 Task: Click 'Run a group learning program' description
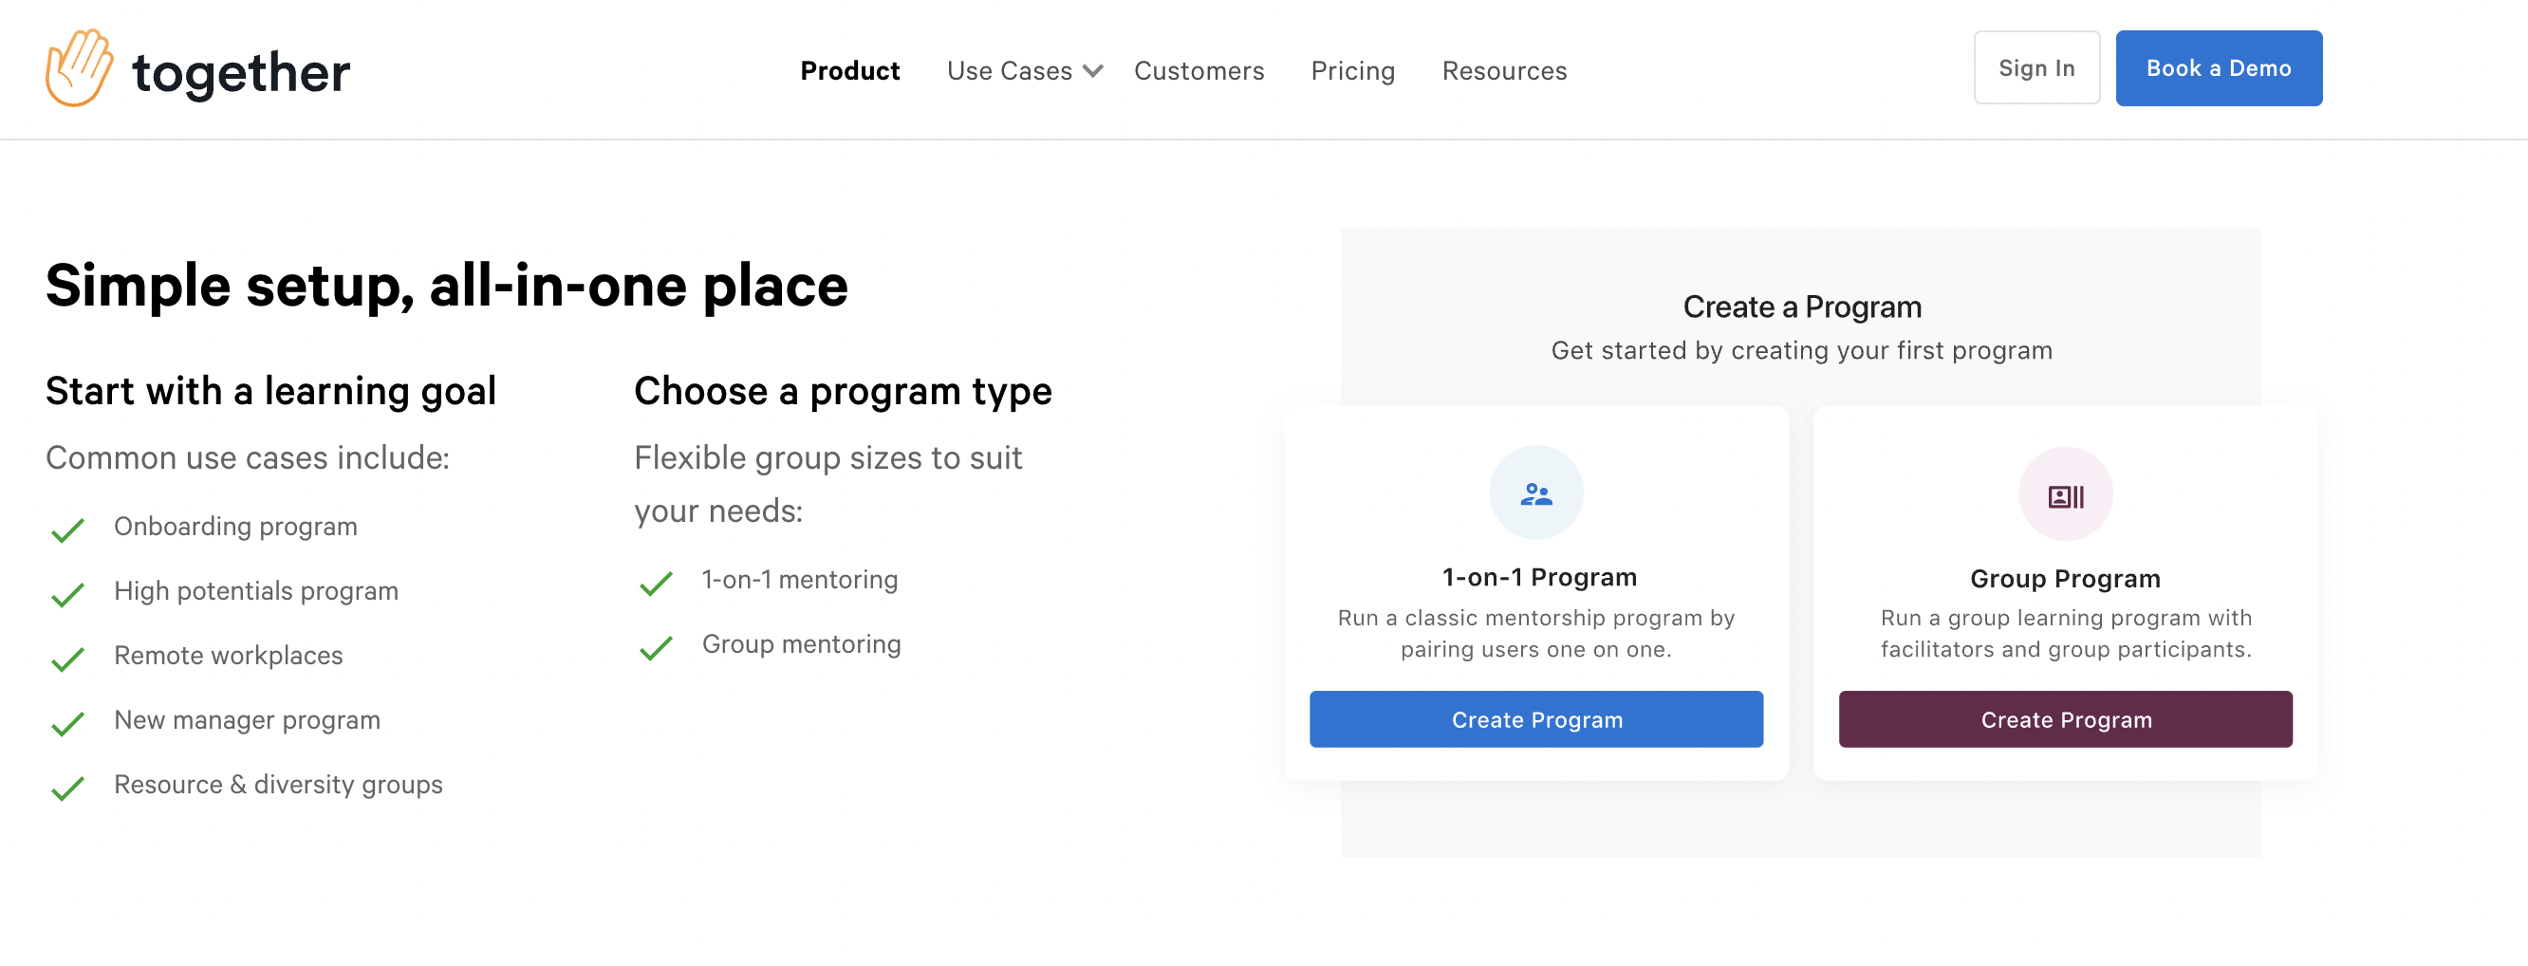coord(2065,633)
